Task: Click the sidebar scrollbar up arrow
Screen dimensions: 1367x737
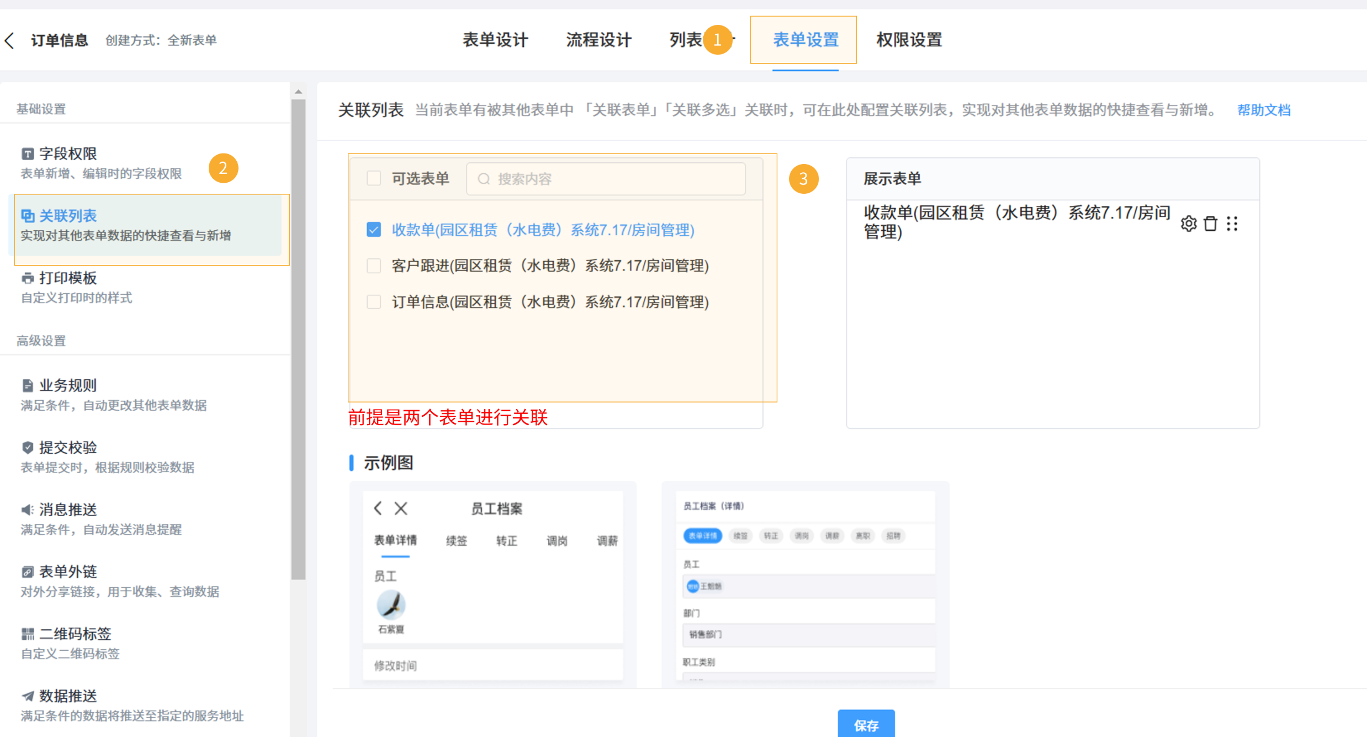Action: 298,92
